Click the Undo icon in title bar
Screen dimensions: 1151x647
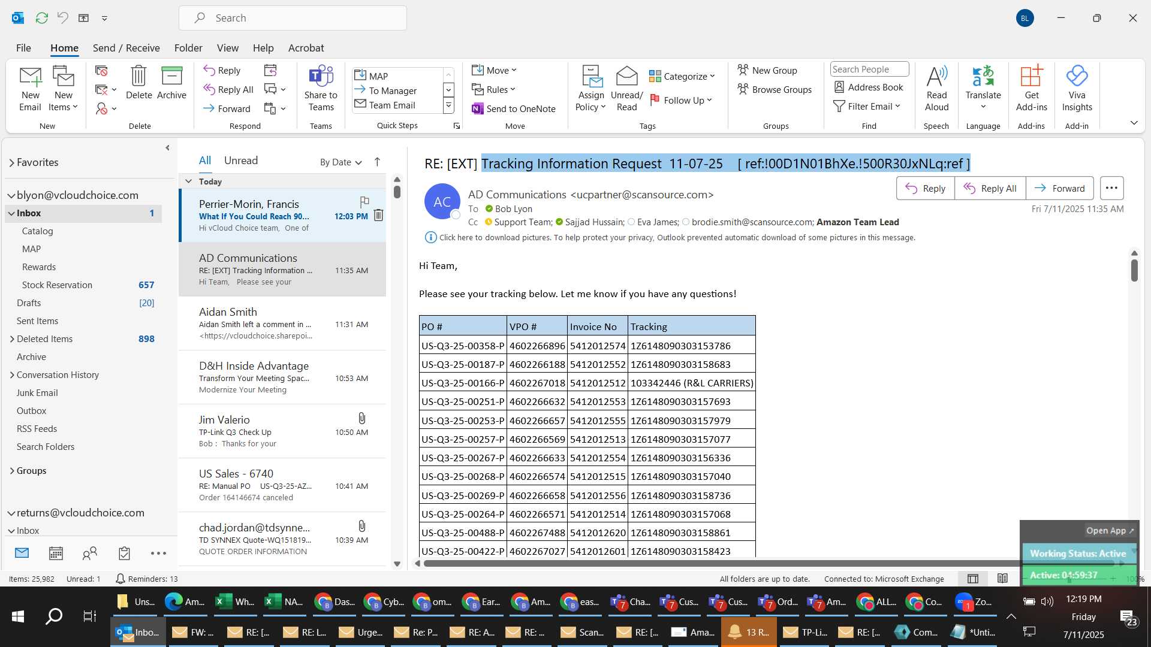pyautogui.click(x=62, y=18)
